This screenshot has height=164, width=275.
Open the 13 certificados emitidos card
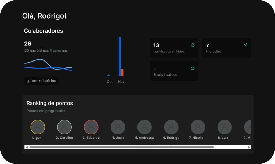[174, 48]
